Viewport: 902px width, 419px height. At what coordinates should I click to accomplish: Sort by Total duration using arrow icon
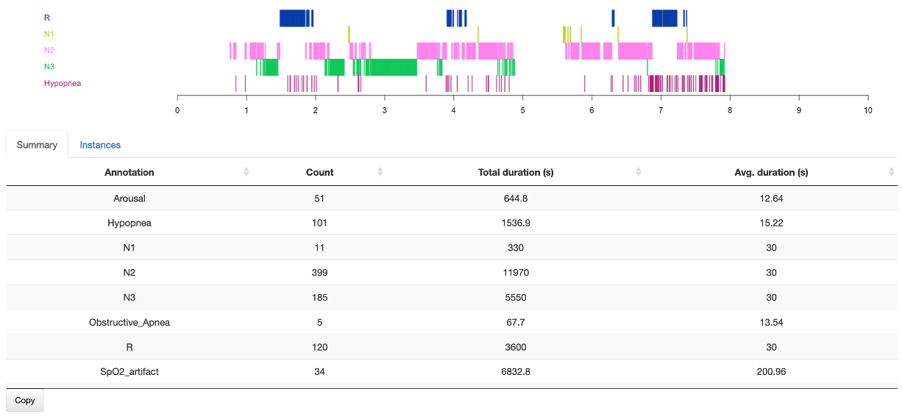pos(639,172)
